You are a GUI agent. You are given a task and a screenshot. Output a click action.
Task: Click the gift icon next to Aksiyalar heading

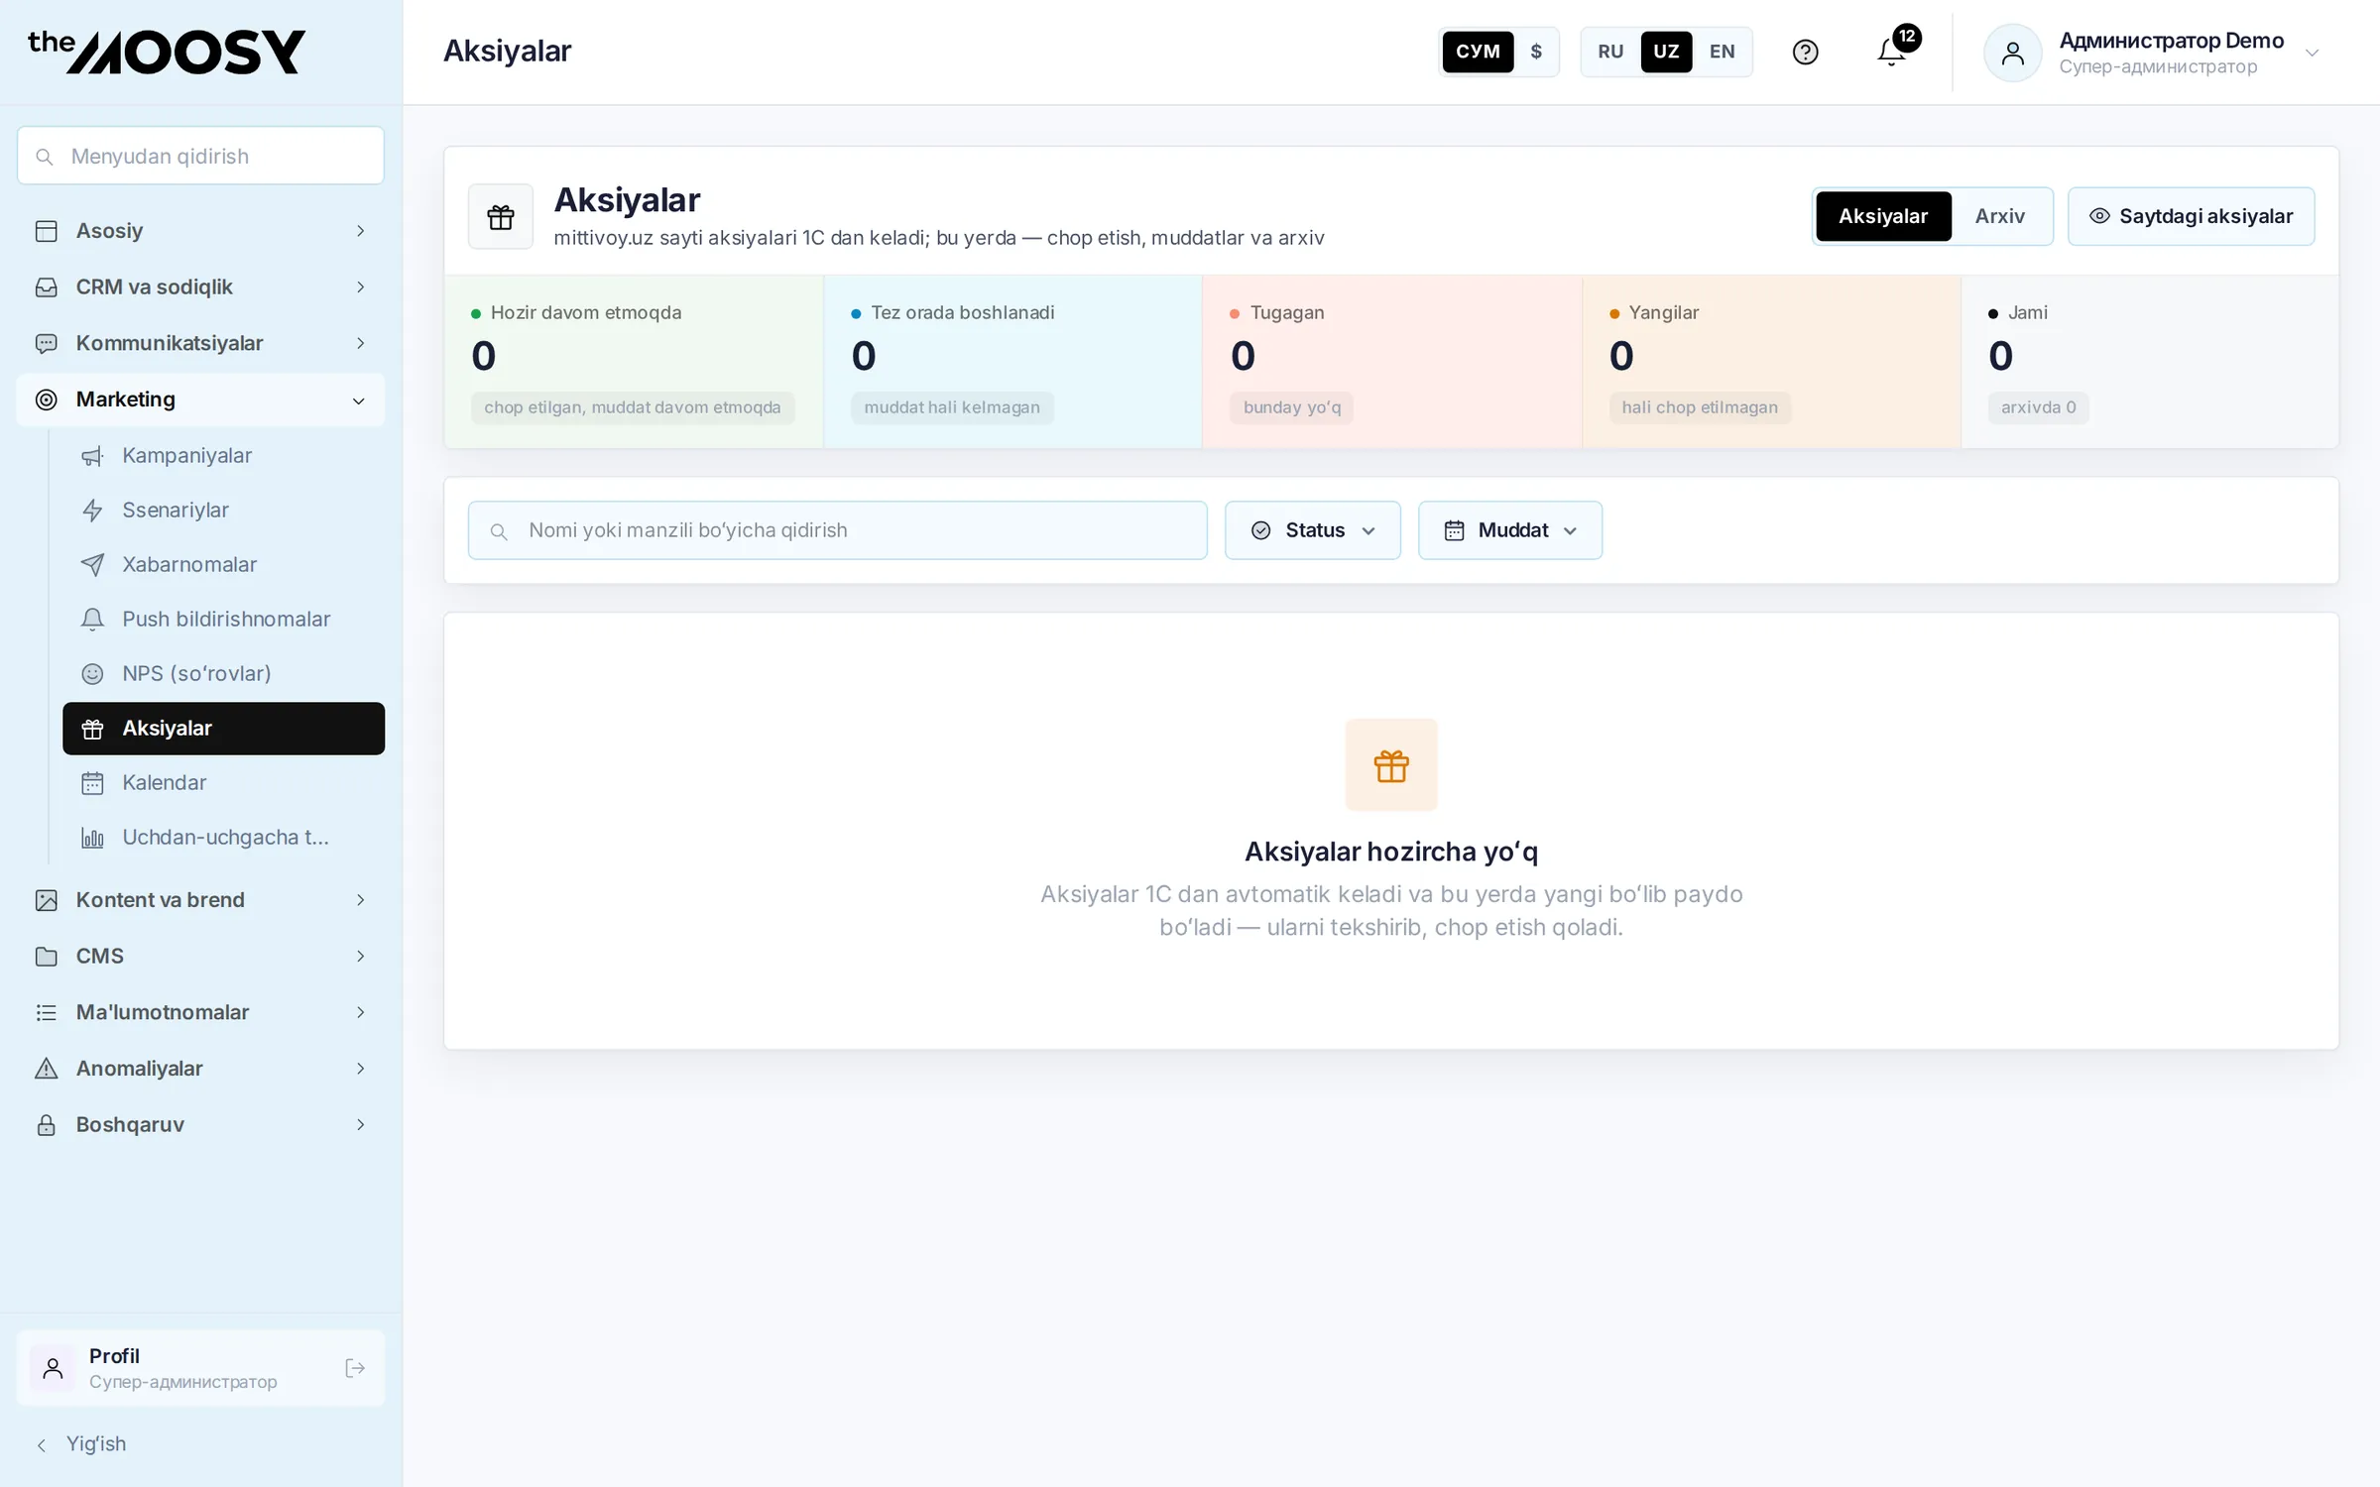501,216
